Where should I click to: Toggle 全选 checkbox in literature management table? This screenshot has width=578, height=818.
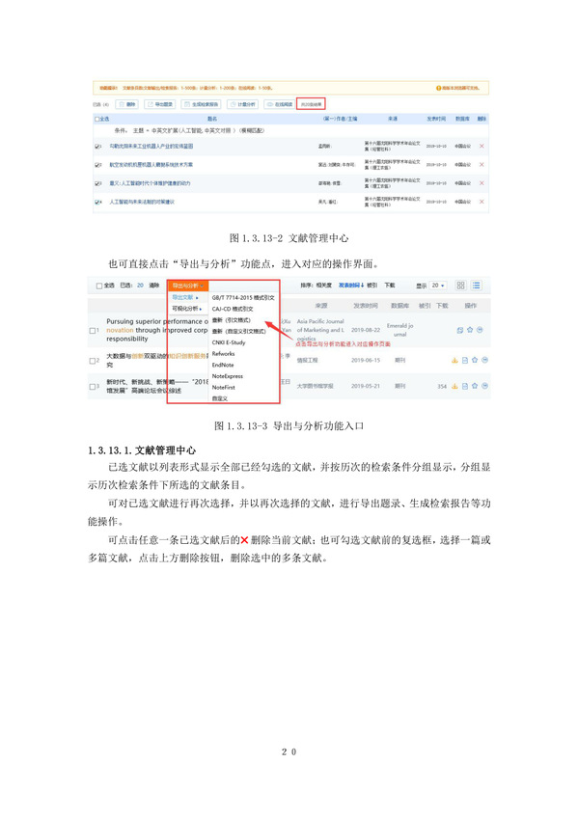[97, 119]
